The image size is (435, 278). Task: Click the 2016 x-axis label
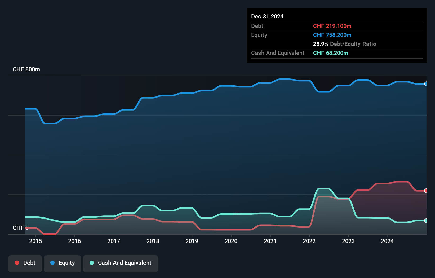pos(74,241)
